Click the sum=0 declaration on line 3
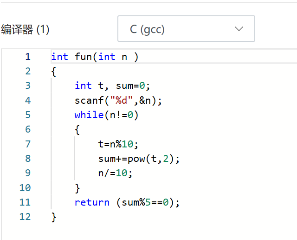Image resolution: width=297 pixels, height=240 pixels. 130,86
